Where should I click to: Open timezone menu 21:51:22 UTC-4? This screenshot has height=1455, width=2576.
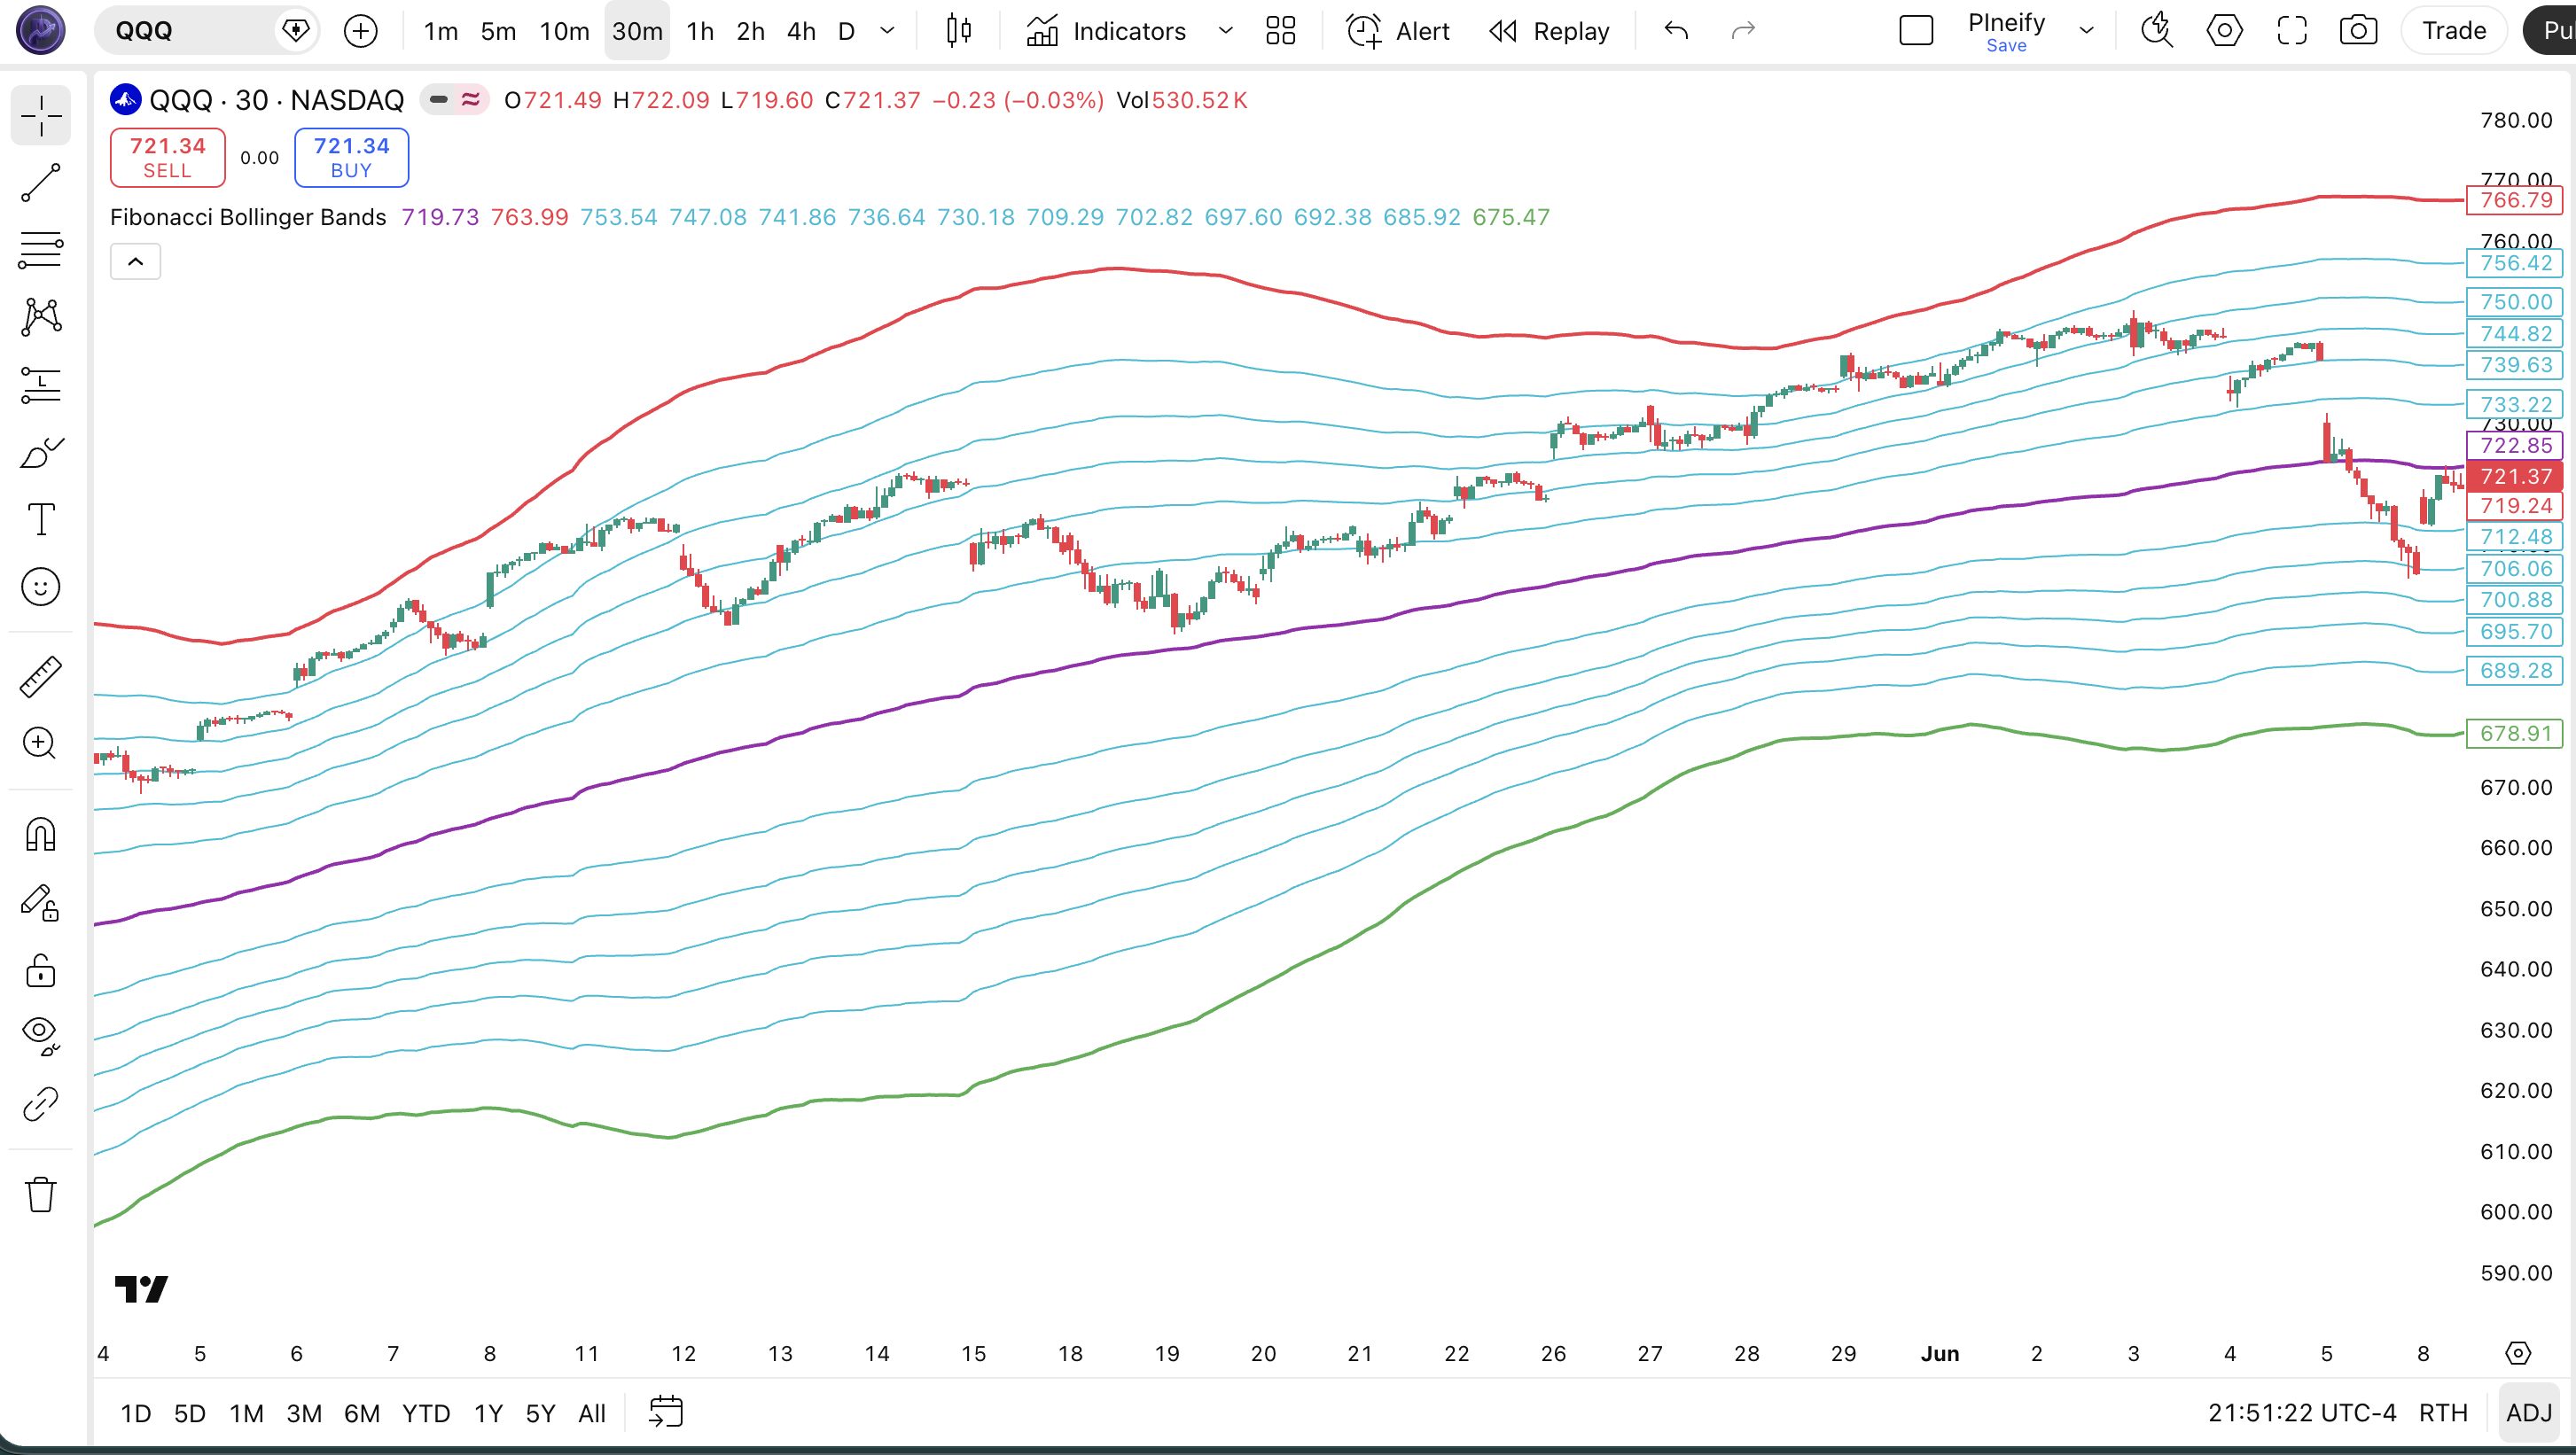2302,1413
